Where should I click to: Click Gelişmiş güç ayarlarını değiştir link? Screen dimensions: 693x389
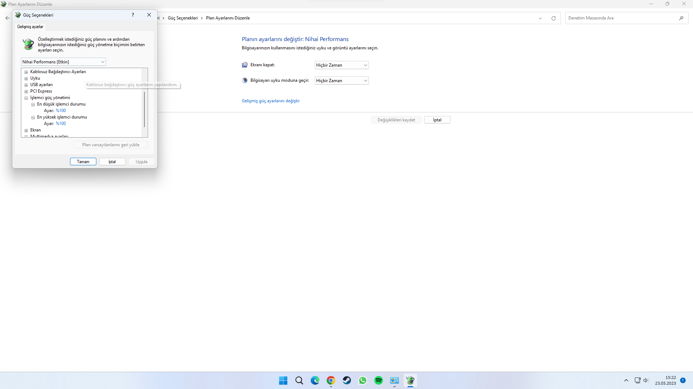[270, 101]
